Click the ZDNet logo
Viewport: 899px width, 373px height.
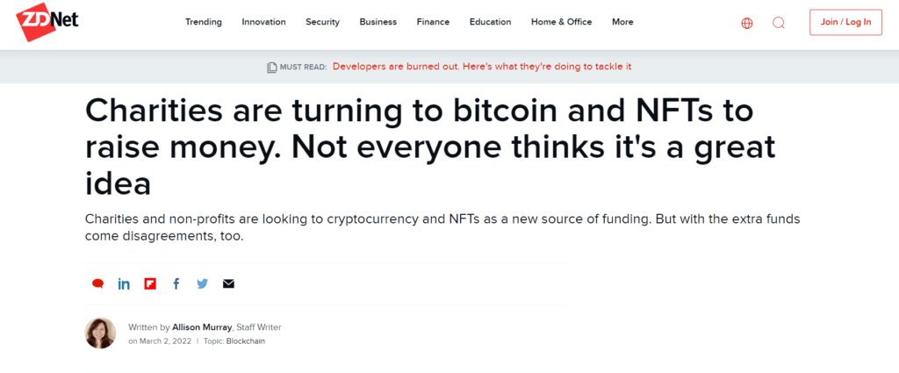47,22
